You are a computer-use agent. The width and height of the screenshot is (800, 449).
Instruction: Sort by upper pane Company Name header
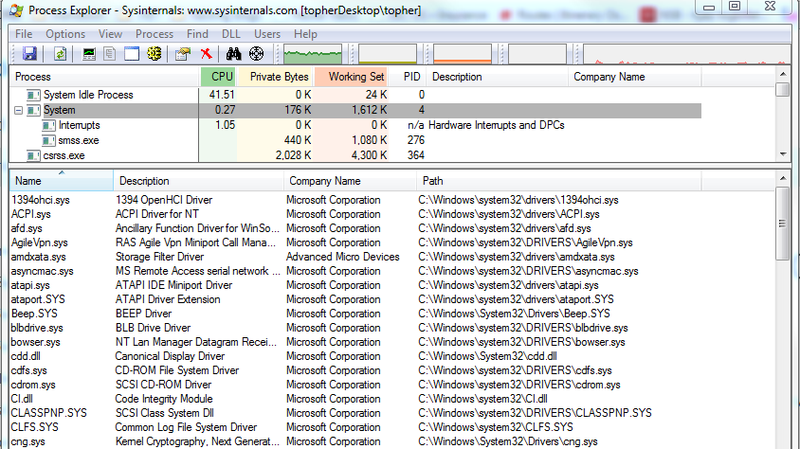[635, 77]
